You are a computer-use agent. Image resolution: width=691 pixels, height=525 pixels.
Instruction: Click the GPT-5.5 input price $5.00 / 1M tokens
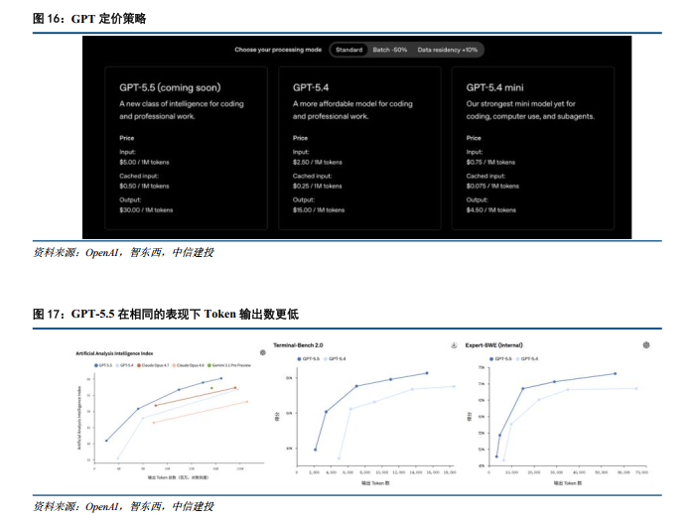[x=144, y=162]
